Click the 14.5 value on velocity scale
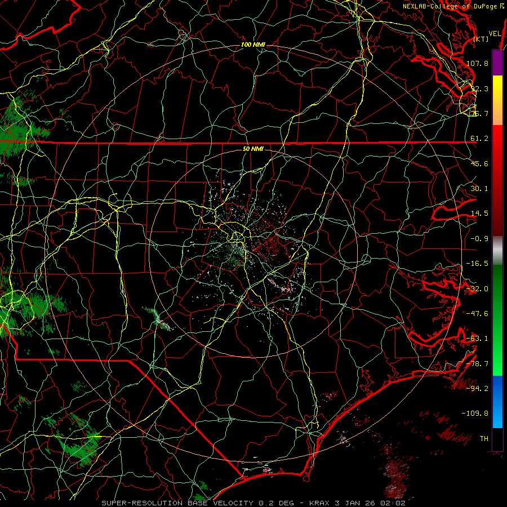 tap(479, 214)
